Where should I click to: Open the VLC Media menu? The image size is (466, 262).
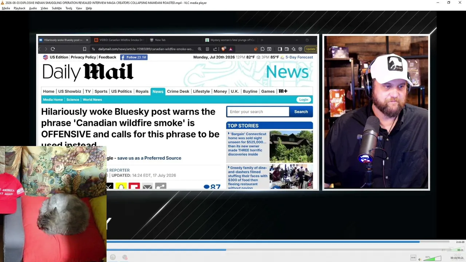[6, 8]
